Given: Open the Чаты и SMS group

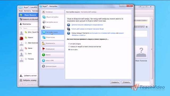Looking at the screenshot, I should 53,61.
